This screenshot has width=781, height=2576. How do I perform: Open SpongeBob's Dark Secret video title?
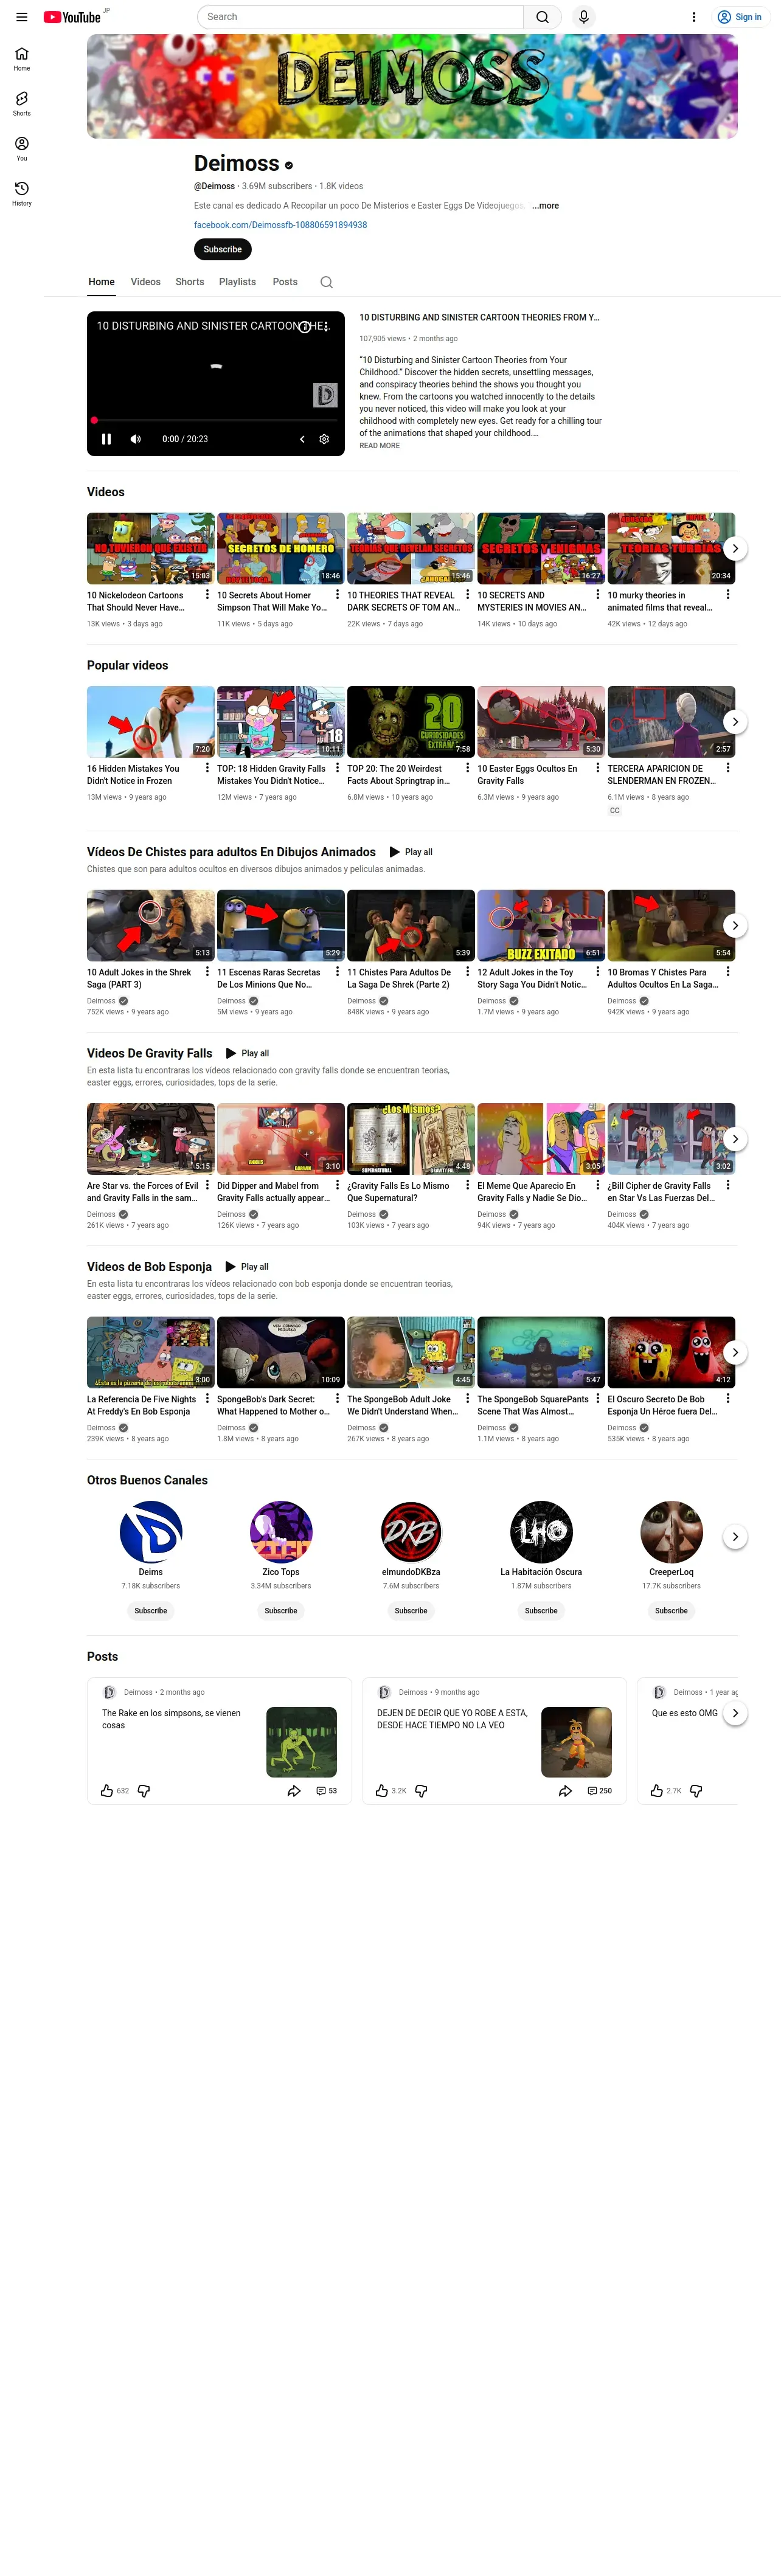tap(273, 1406)
